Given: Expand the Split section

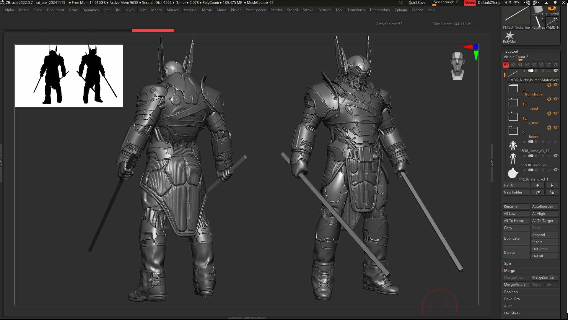Looking at the screenshot, I should (508, 264).
